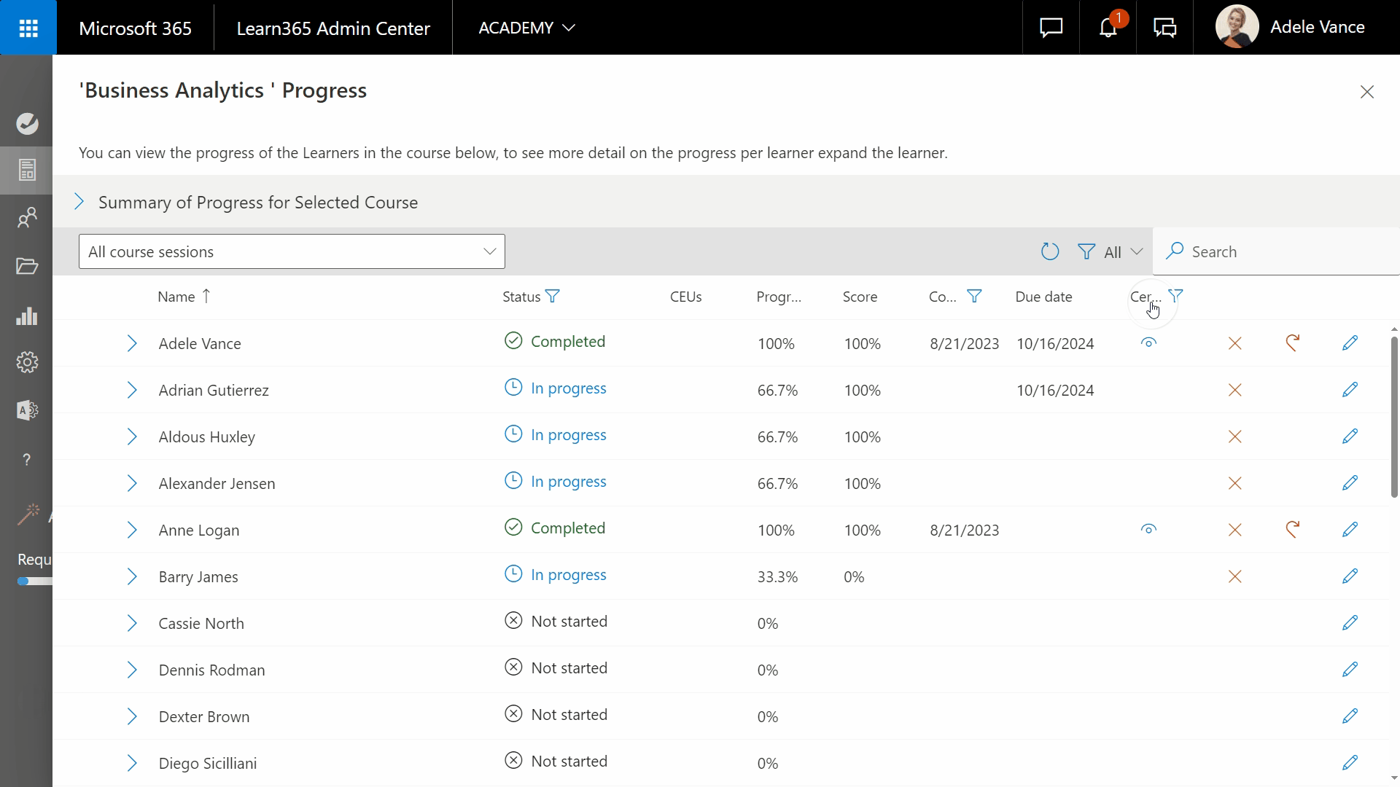Screen dimensions: 1400x787
Task: Sort by the Score column header
Action: click(860, 297)
